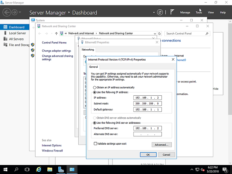Open the View menu in Server Manager

[211, 13]
